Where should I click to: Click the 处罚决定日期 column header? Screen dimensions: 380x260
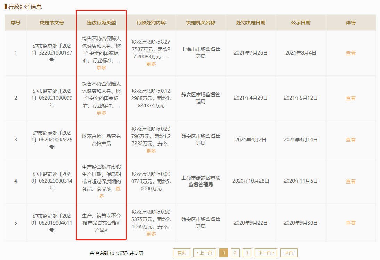point(251,23)
